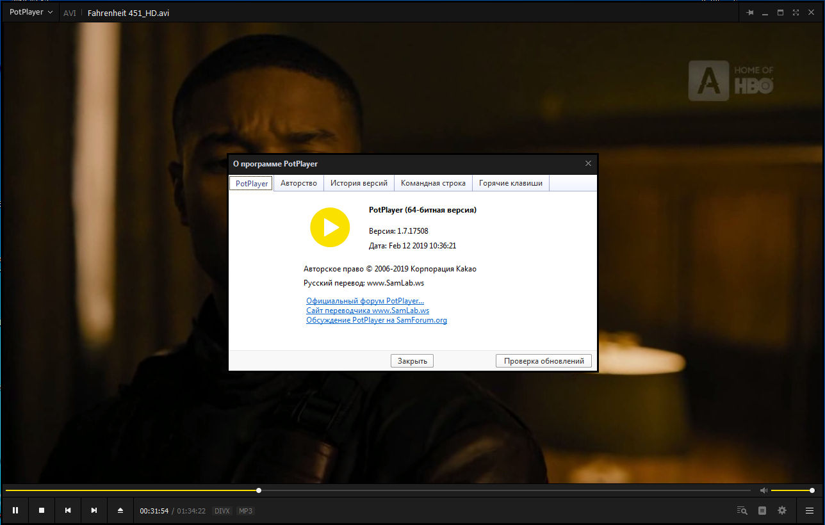The width and height of the screenshot is (825, 525).
Task: Open the История версий tab
Action: [x=359, y=183]
